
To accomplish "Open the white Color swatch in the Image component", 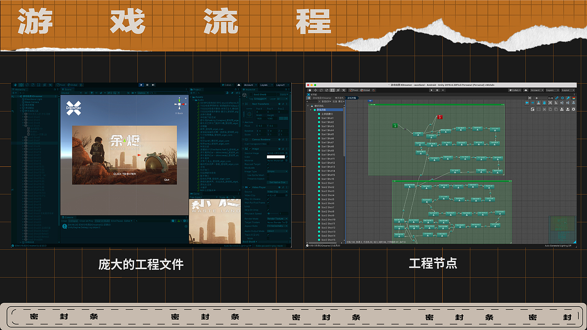I will (276, 157).
